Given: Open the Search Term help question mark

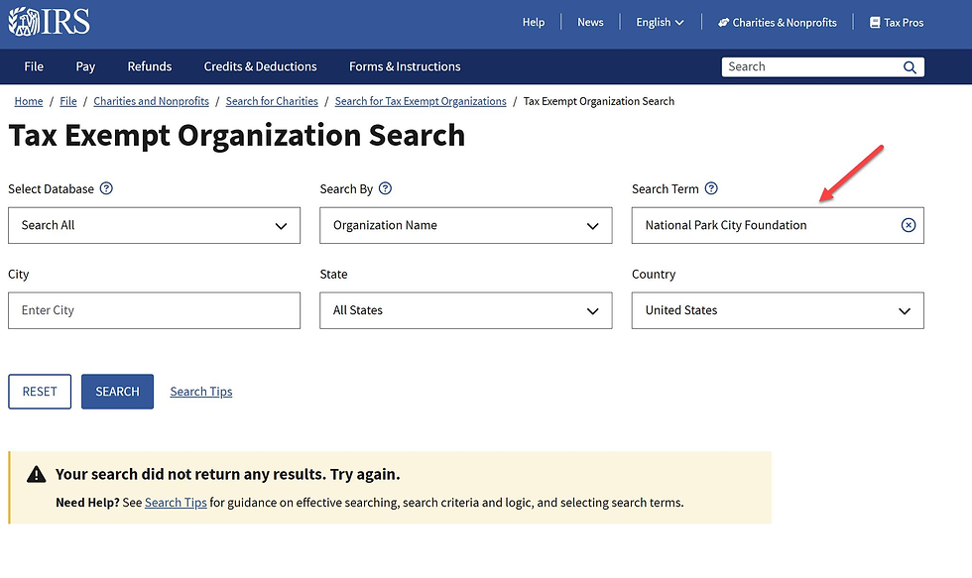Looking at the screenshot, I should [x=711, y=188].
